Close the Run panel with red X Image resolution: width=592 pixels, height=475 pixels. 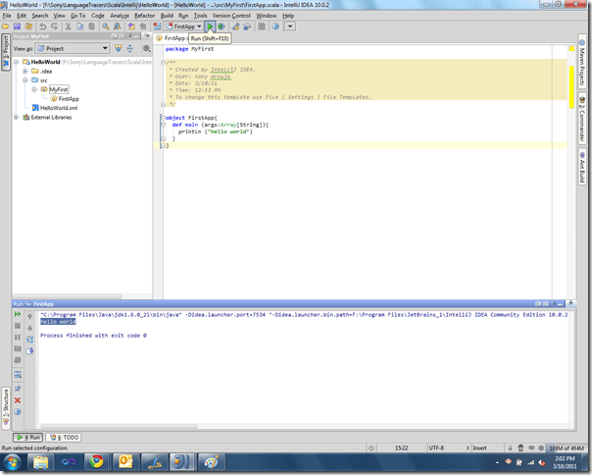[x=18, y=399]
